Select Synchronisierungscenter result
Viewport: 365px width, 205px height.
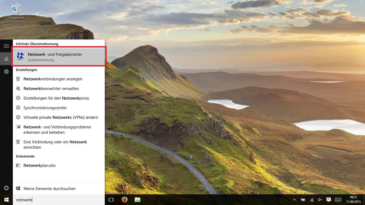59,108
